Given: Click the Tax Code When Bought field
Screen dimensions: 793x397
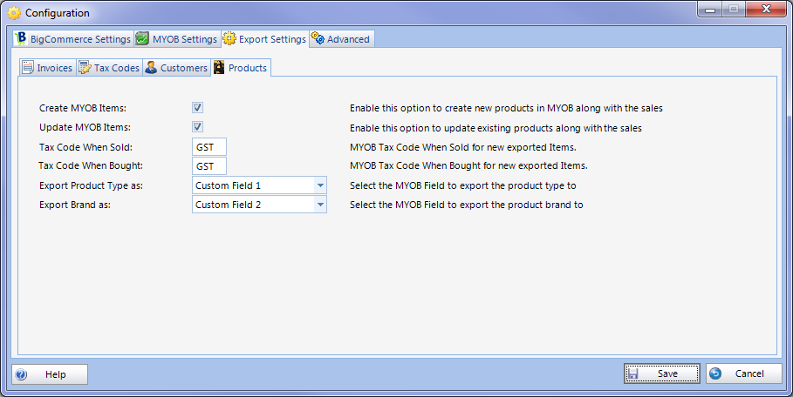Looking at the screenshot, I should pos(209,166).
